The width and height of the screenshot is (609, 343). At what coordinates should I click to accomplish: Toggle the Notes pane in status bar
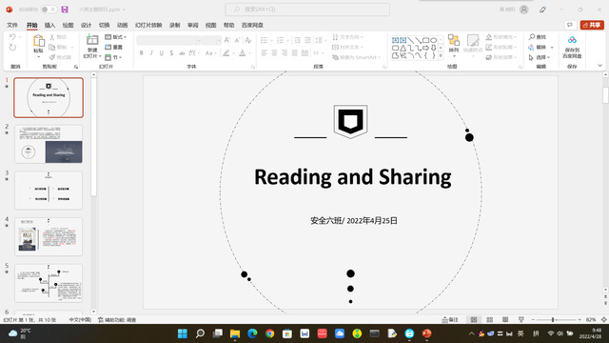(x=450, y=320)
